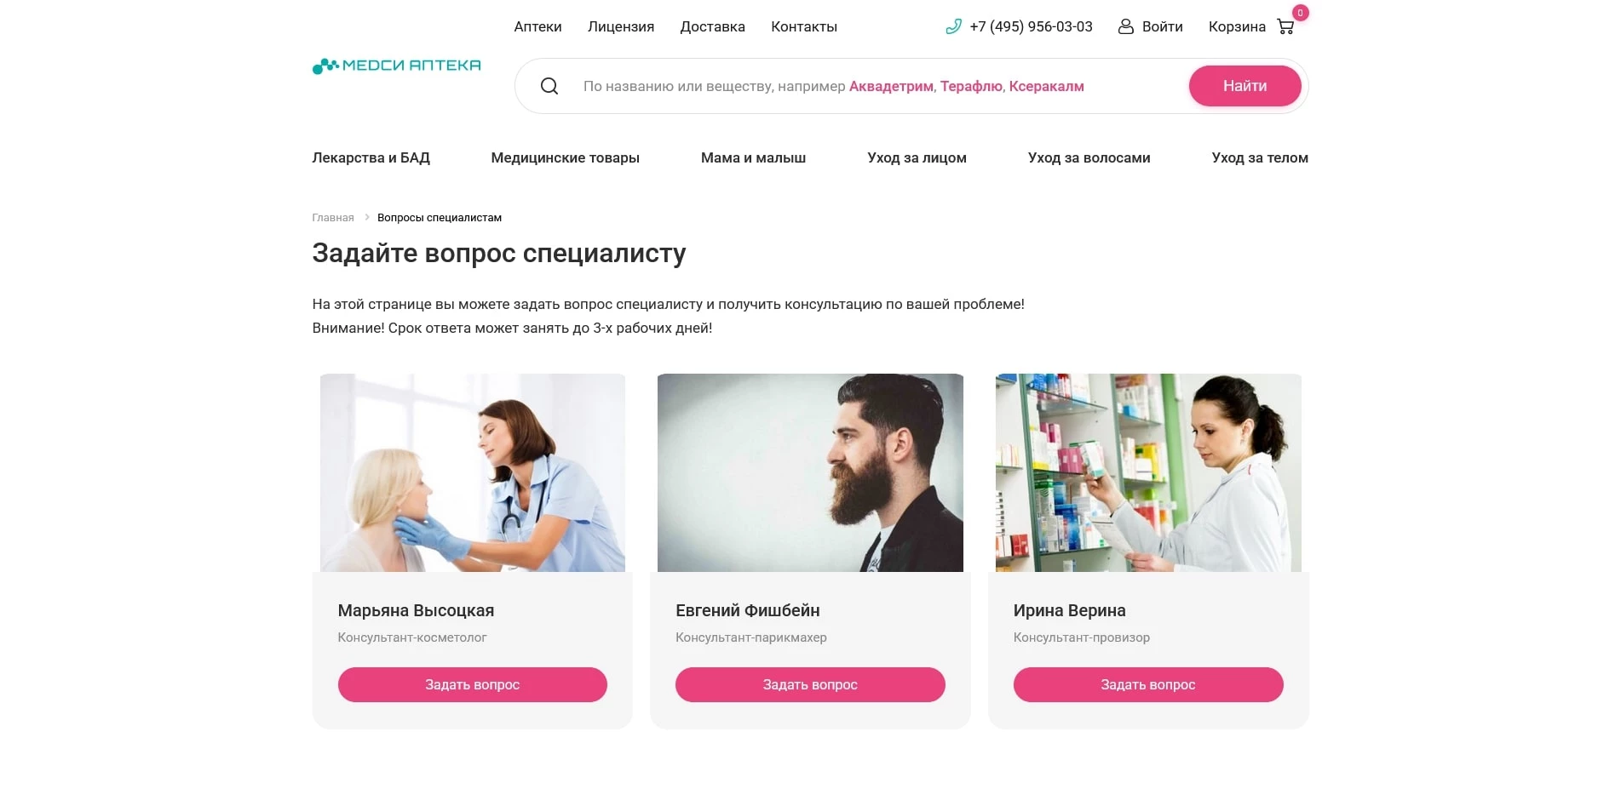Open the Контакты link
This screenshot has height=789, width=1621.
804,27
